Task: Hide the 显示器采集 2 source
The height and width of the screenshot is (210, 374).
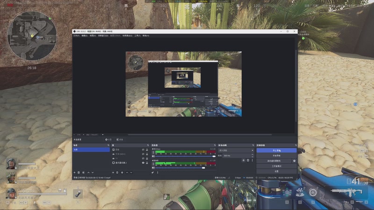Action: tap(143, 162)
